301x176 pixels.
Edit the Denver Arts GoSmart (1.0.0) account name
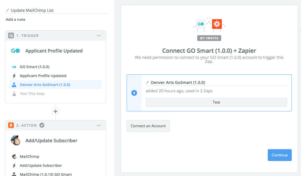pos(178,83)
